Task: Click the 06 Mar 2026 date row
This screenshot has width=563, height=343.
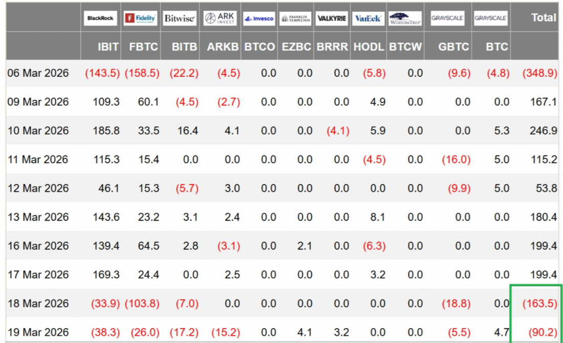Action: 38,73
